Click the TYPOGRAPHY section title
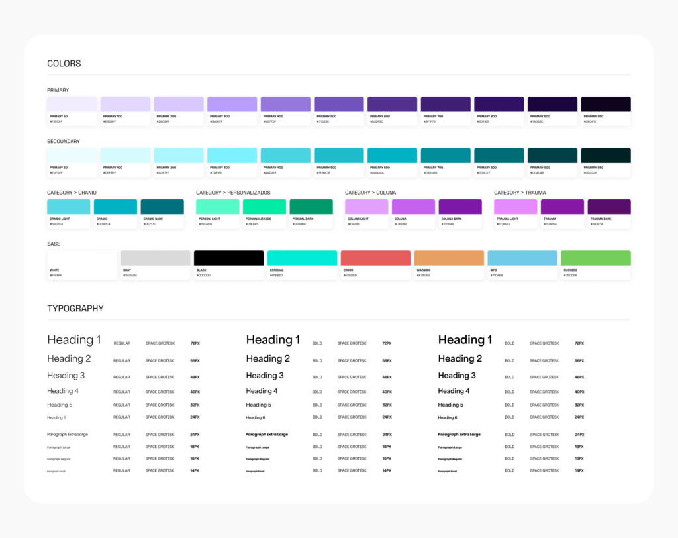Image resolution: width=678 pixels, height=538 pixels. [x=75, y=309]
